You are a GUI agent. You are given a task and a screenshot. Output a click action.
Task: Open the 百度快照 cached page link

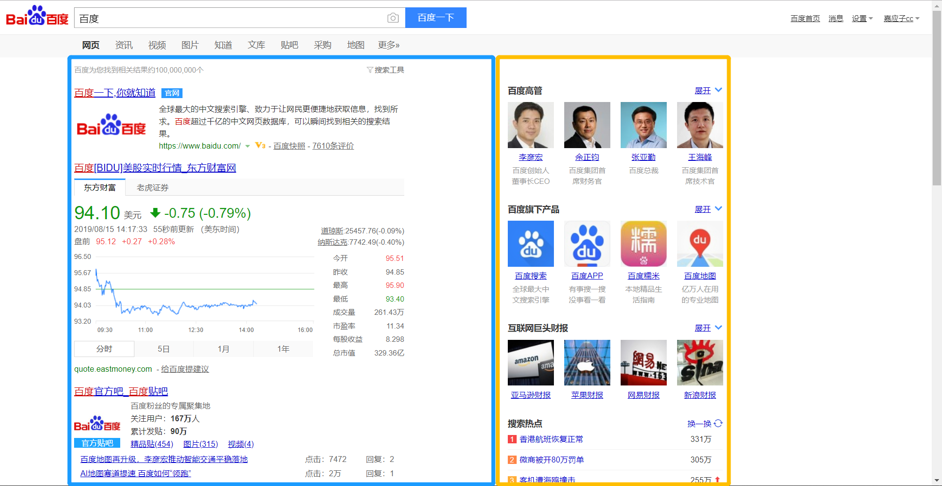point(289,146)
